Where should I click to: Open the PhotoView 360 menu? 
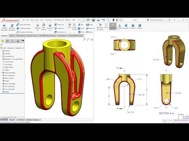[59, 20]
